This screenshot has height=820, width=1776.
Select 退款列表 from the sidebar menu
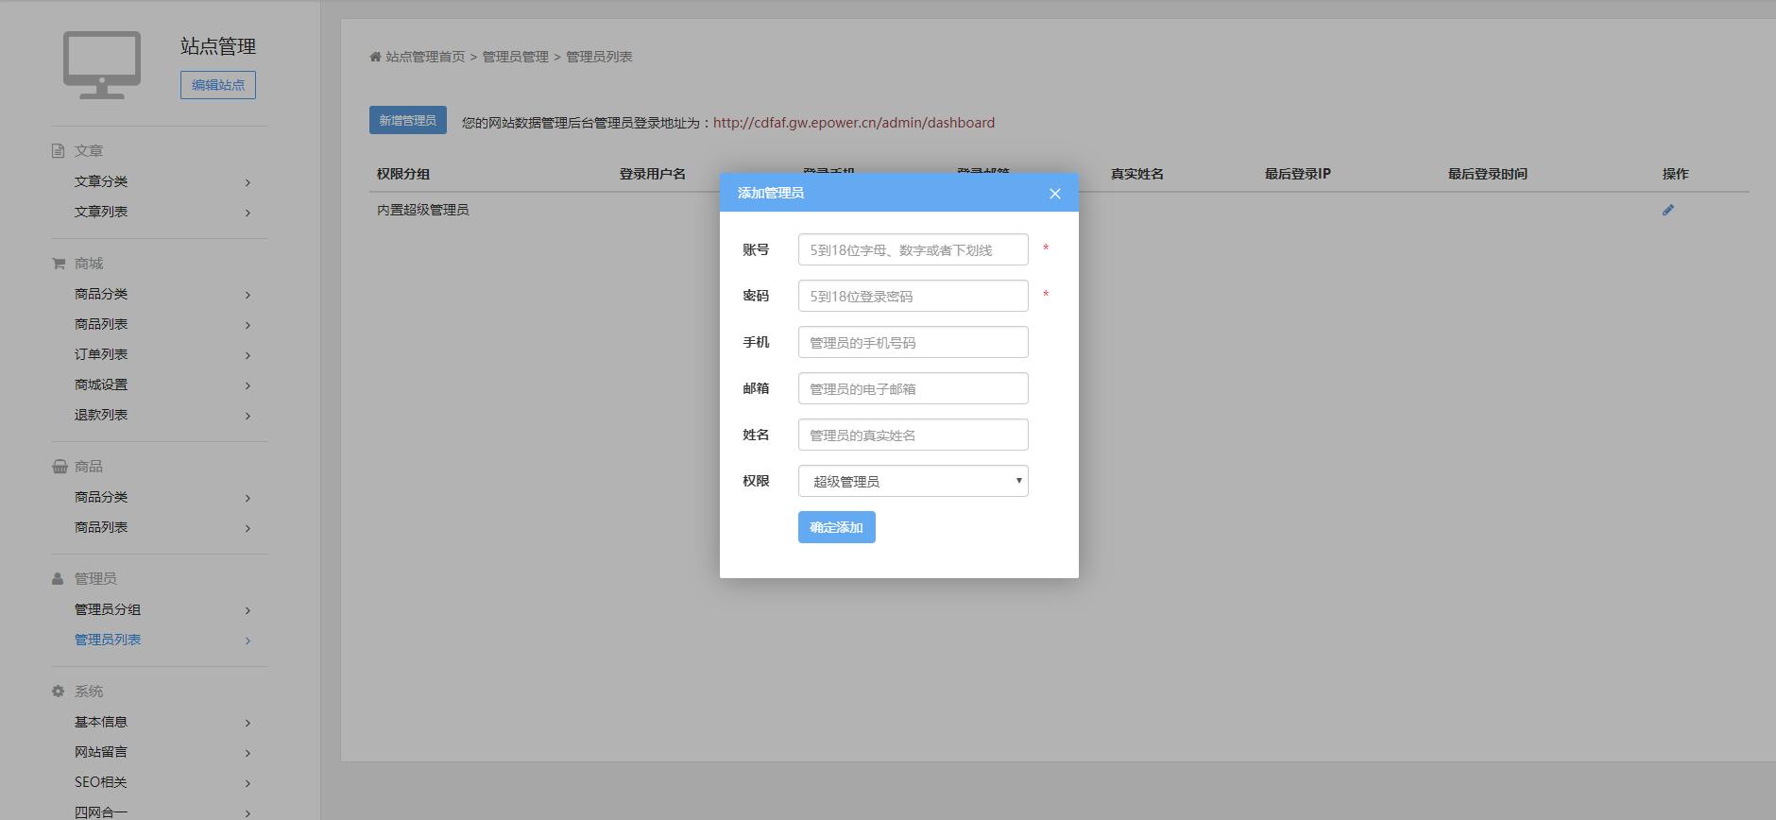point(101,415)
